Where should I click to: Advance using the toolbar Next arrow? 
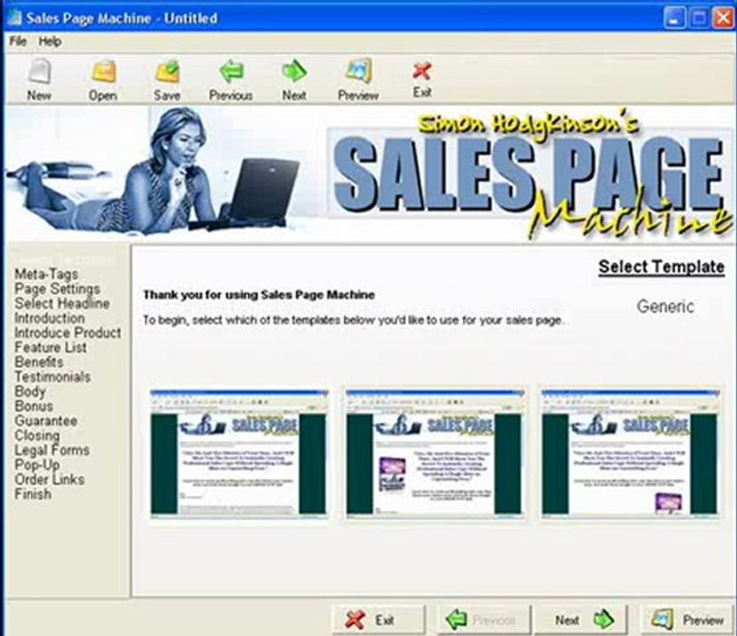tap(294, 79)
